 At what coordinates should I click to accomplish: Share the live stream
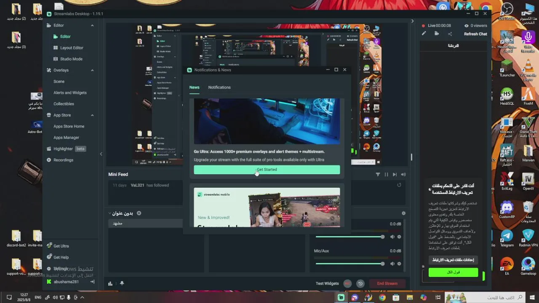[450, 34]
